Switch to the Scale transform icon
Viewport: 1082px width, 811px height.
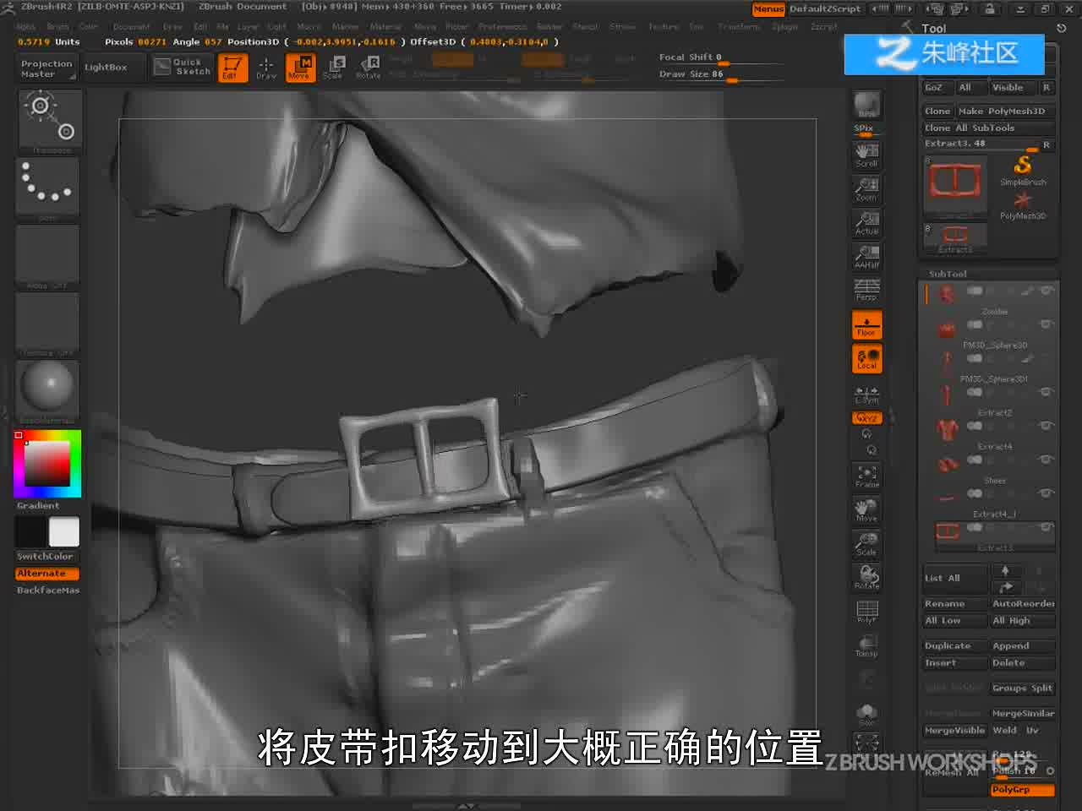(334, 67)
